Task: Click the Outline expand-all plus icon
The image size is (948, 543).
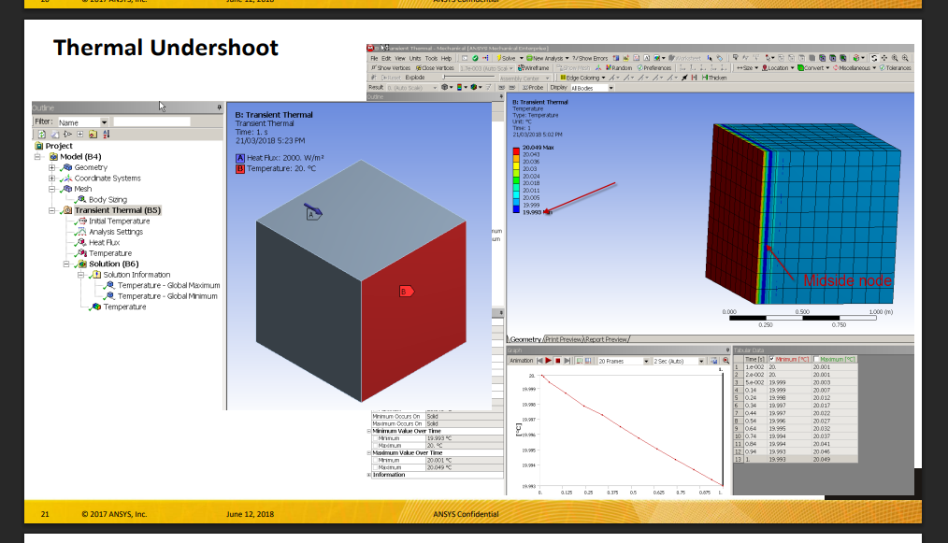Action: point(79,135)
